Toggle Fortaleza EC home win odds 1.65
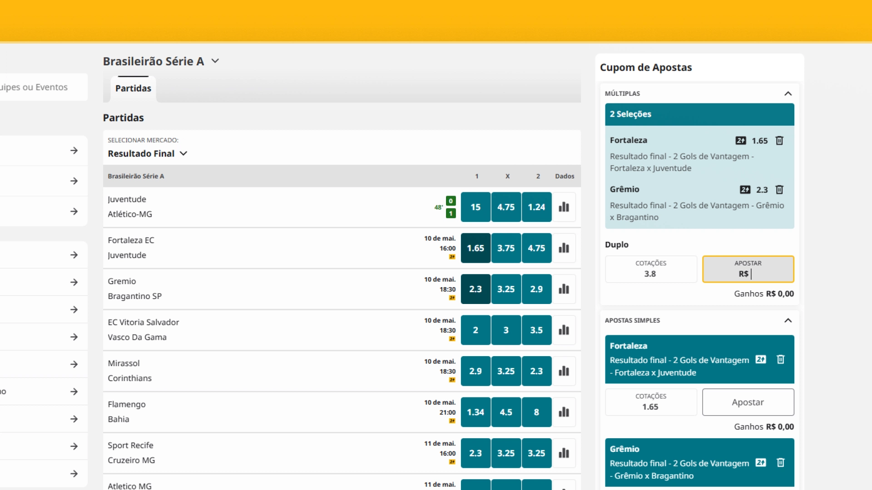 click(x=476, y=248)
